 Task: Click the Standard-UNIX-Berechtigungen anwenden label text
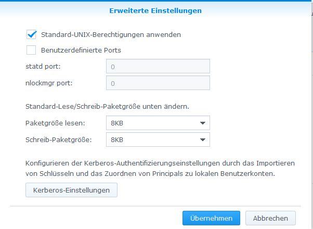[x=111, y=35]
